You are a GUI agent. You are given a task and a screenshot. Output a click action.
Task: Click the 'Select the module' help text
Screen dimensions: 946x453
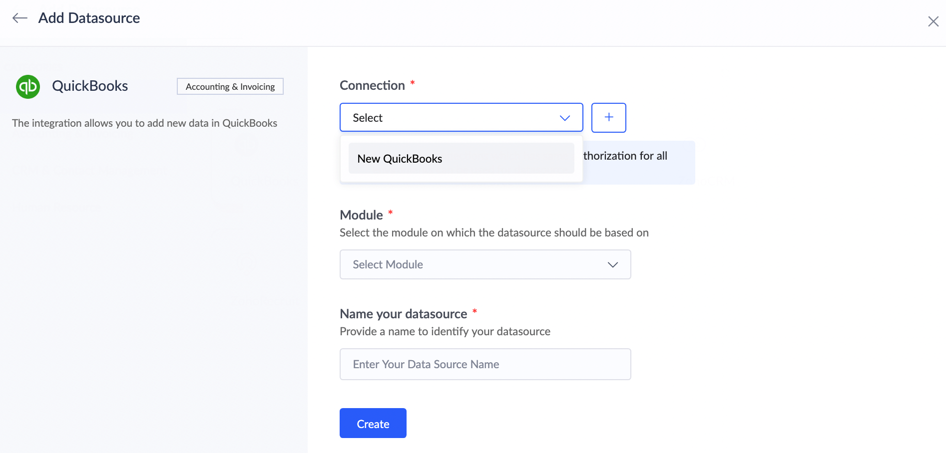(x=494, y=232)
